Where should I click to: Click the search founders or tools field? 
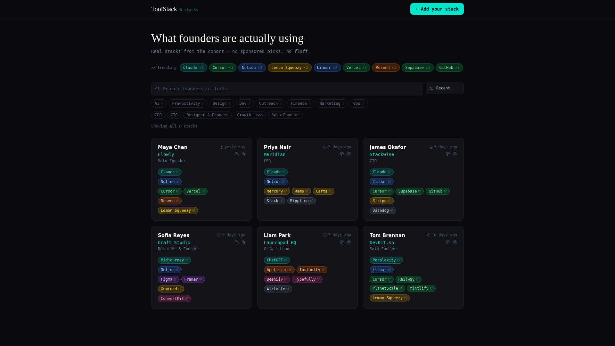tap(287, 89)
